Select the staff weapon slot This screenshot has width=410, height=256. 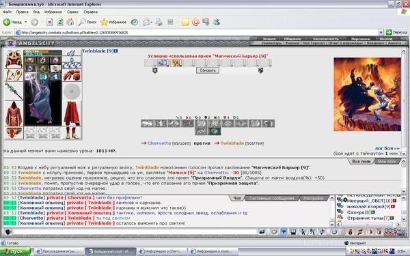point(14,91)
